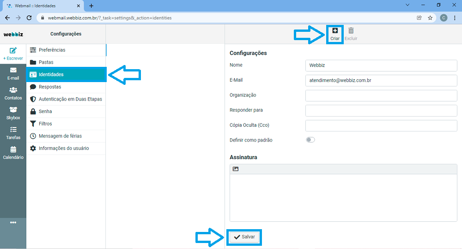Image resolution: width=462 pixels, height=249 pixels.
Task: Open Contatos in the sidebar
Action: (x=13, y=93)
